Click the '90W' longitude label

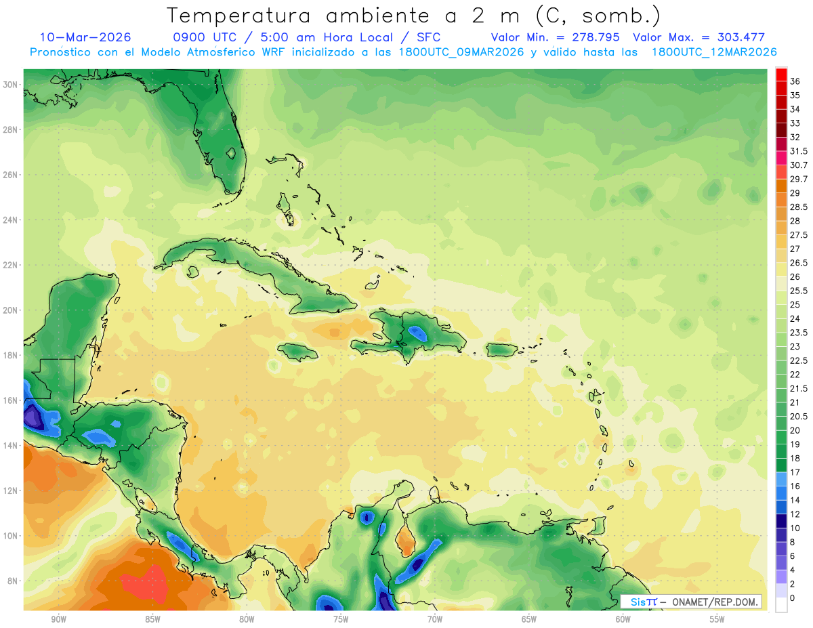click(x=58, y=619)
